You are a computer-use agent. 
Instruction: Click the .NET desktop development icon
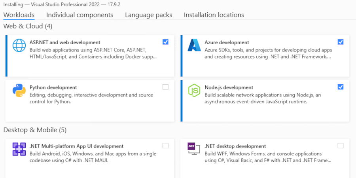click(x=194, y=149)
